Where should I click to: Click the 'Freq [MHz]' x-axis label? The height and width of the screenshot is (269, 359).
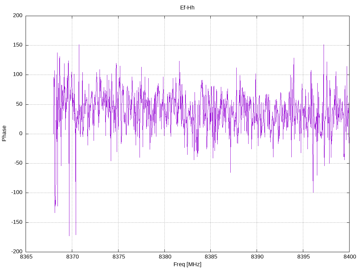pos(187,264)
